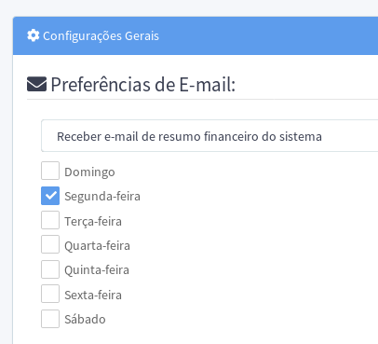Check the Quarta-feira checkbox
This screenshot has height=344, width=378.
50,244
